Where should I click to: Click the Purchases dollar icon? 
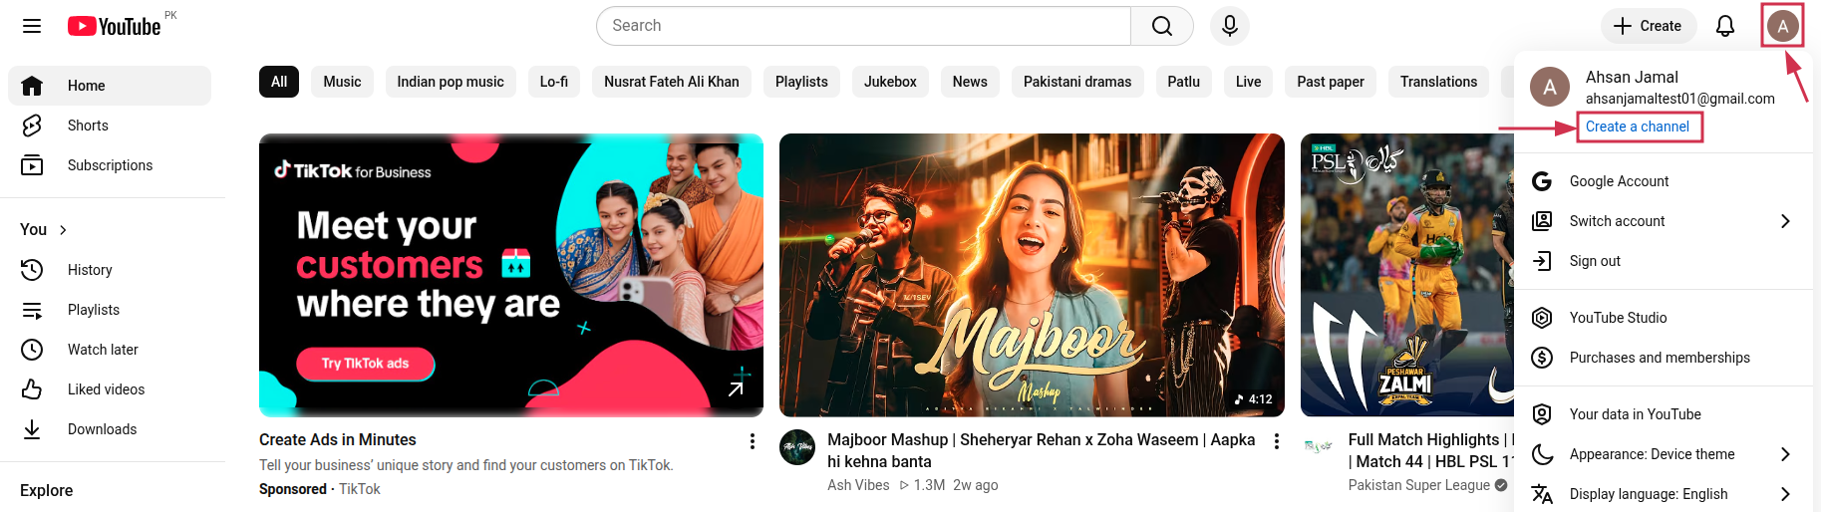(x=1542, y=358)
